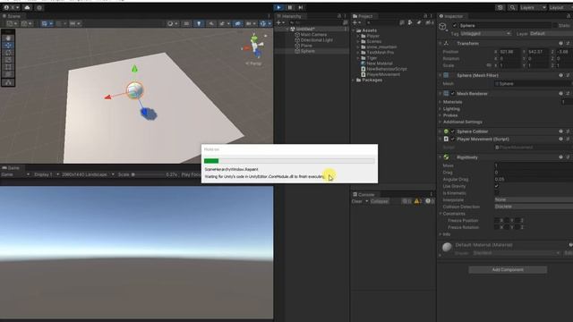Open the Tag dropdown (Untagged)
Viewport: 573px width, 322px height.
coord(485,34)
